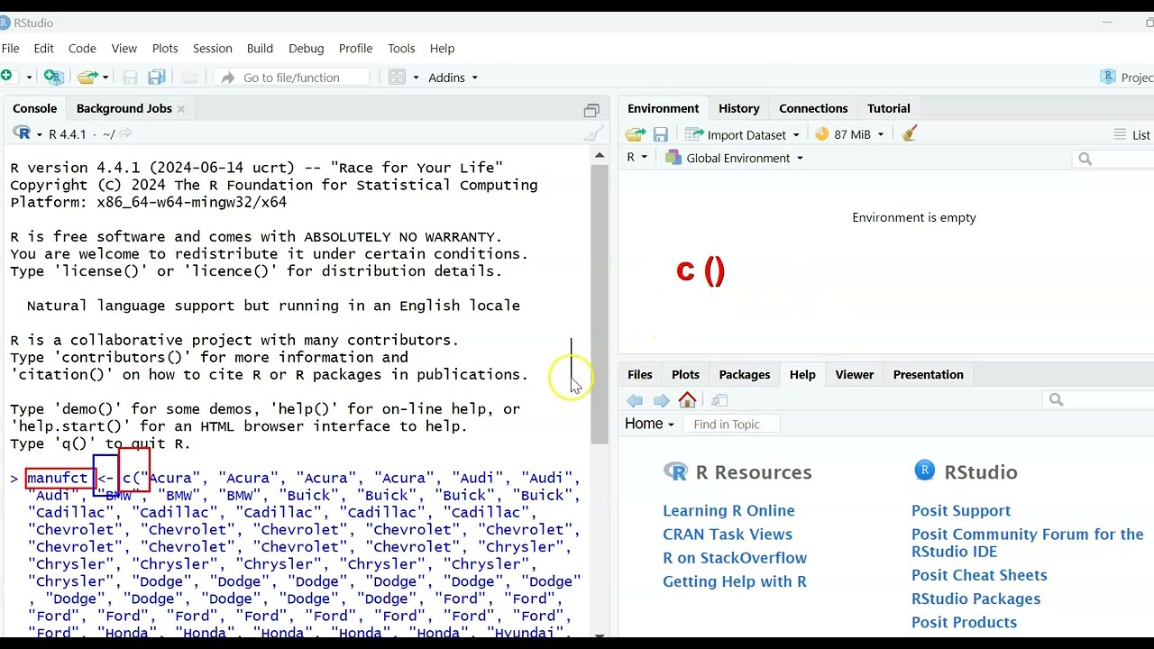Open the Help menu in menu bar
This screenshot has width=1154, height=649.
coord(443,49)
